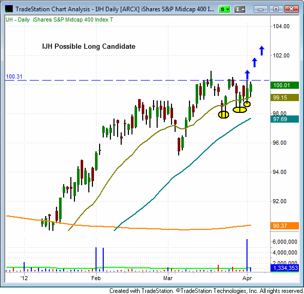Click the 92.00 price axis label
Screen dimensions: 304x294
pyautogui.click(x=279, y=202)
